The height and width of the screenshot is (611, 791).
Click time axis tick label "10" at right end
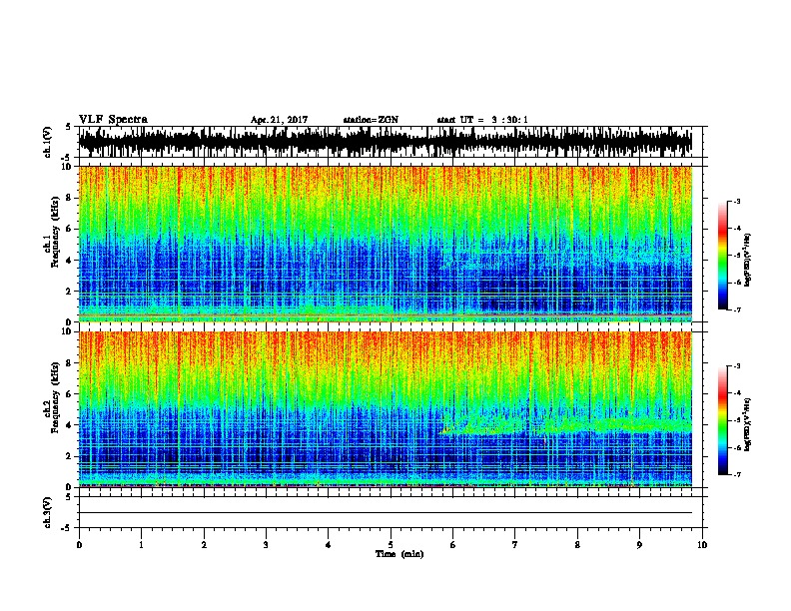702,545
